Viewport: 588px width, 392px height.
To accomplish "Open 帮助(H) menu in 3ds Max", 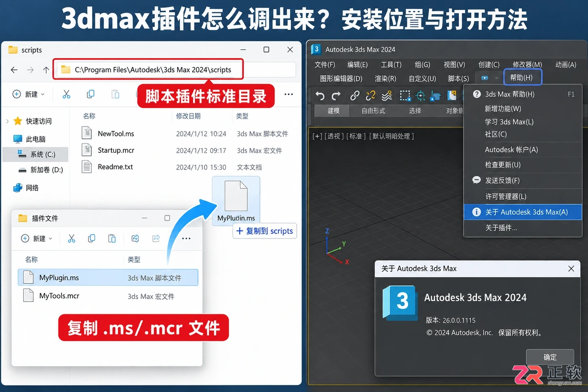I will pyautogui.click(x=523, y=77).
